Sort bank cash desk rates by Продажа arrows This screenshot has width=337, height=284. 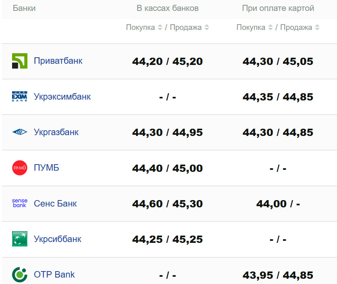tap(207, 27)
